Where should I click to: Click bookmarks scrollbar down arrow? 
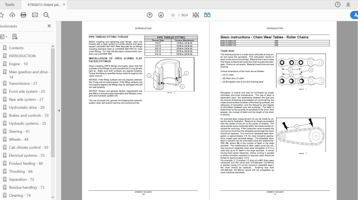53,197
